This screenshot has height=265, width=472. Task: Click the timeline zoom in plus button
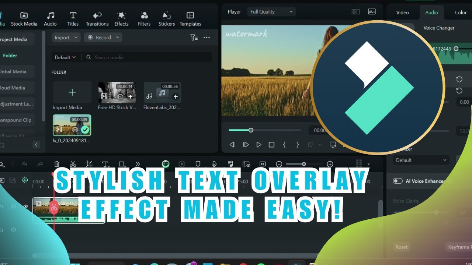[330, 164]
